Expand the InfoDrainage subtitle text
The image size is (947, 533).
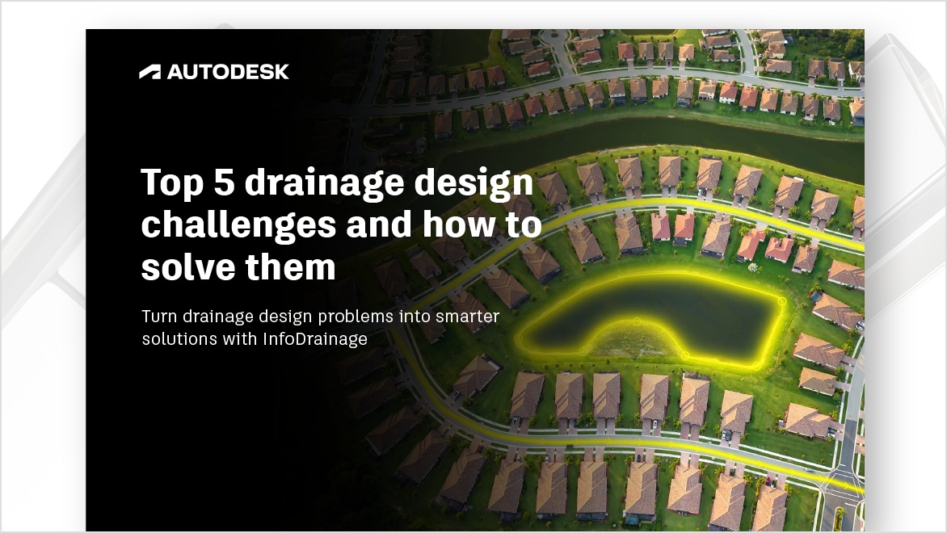tap(321, 328)
